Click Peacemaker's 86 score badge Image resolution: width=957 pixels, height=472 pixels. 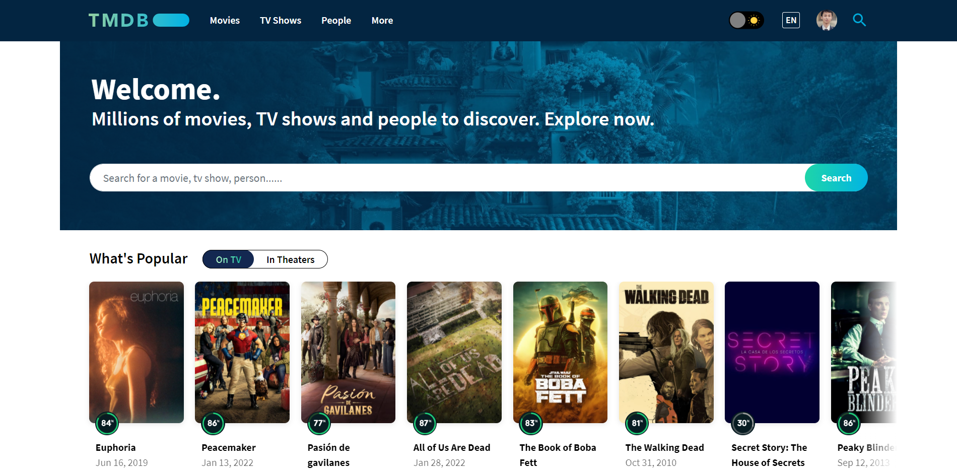coord(214,423)
